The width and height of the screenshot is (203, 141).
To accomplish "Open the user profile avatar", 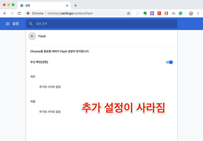I will (191, 13).
